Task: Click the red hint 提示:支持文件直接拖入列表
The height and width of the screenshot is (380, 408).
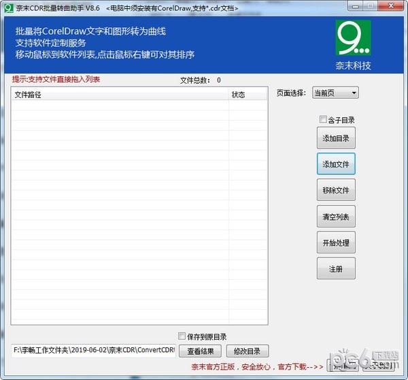Action: point(56,79)
